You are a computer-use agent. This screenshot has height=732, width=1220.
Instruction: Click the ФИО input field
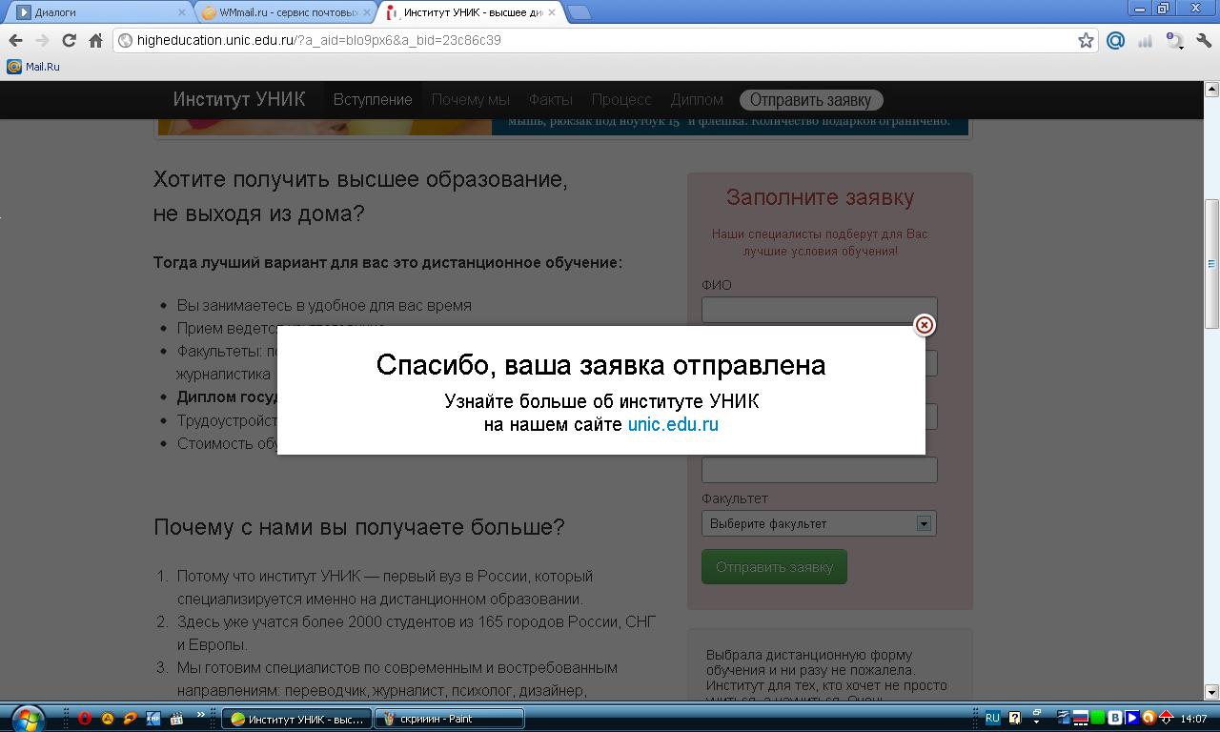(820, 310)
